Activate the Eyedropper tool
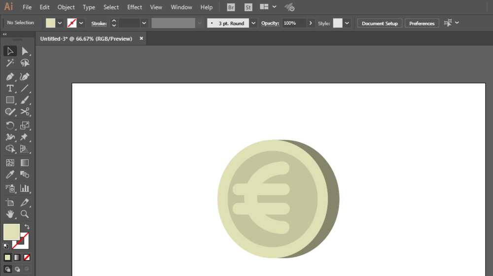Screen dimensions: 493x276 click(10, 174)
